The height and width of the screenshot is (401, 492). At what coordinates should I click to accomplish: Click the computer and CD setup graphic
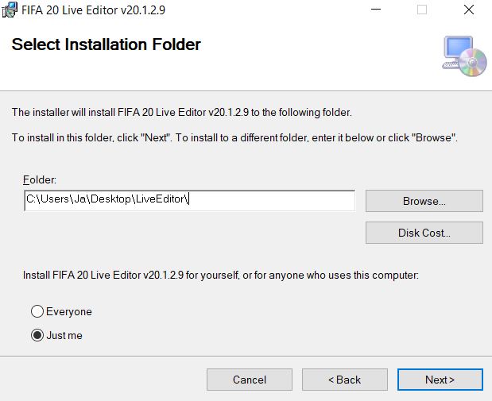click(464, 56)
